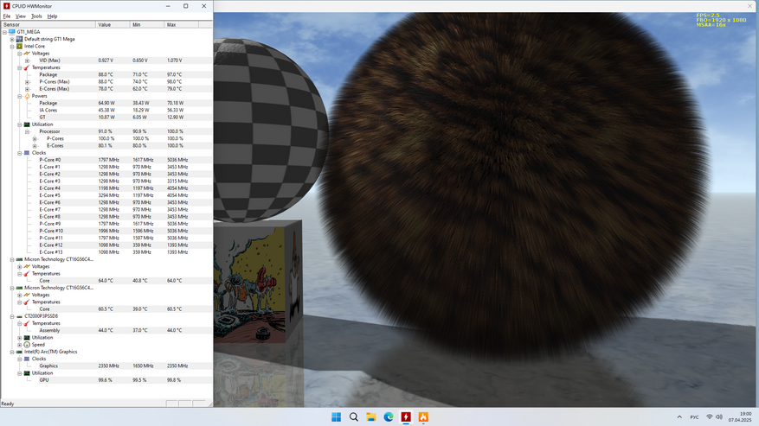Open the File menu
Viewport: 759px width, 426px height.
coord(7,16)
